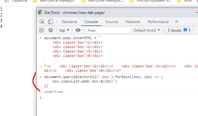The width and height of the screenshot is (198, 116).
Task: Open the top JavaScript context dropdown
Action: (64, 30)
